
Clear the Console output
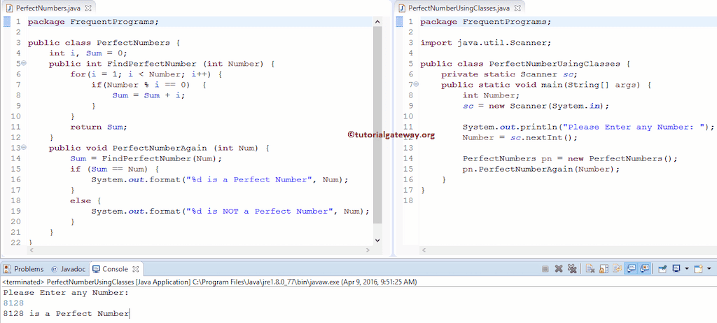point(590,269)
